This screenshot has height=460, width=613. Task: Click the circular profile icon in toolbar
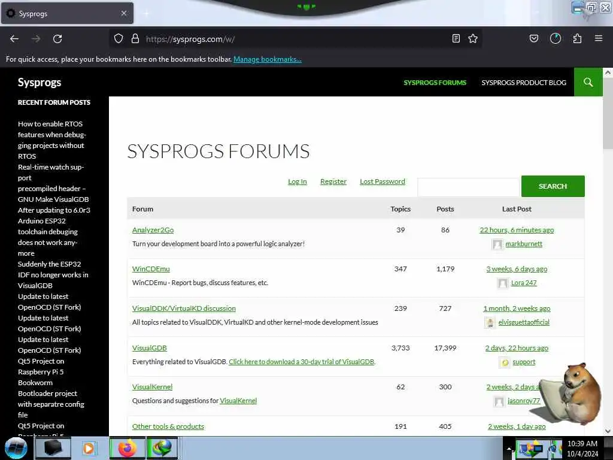[556, 38]
